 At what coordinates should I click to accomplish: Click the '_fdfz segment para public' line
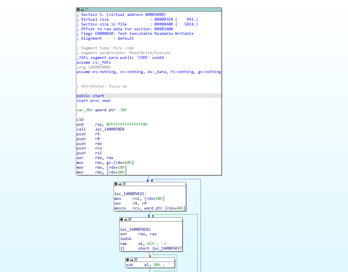[x=120, y=57]
